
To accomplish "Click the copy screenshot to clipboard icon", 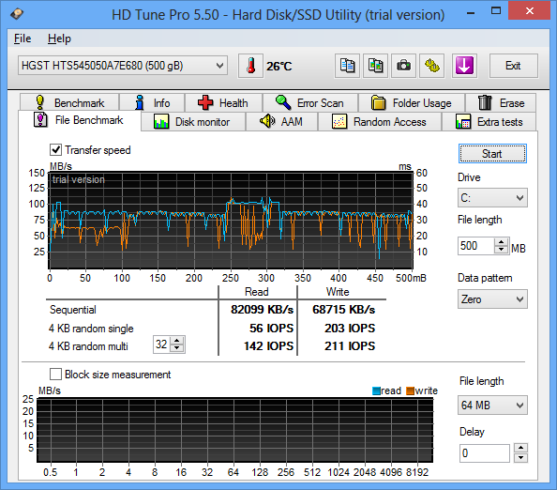I will pyautogui.click(x=375, y=66).
